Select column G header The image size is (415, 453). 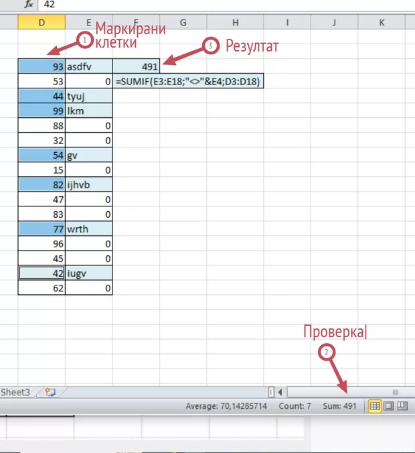pos(183,22)
